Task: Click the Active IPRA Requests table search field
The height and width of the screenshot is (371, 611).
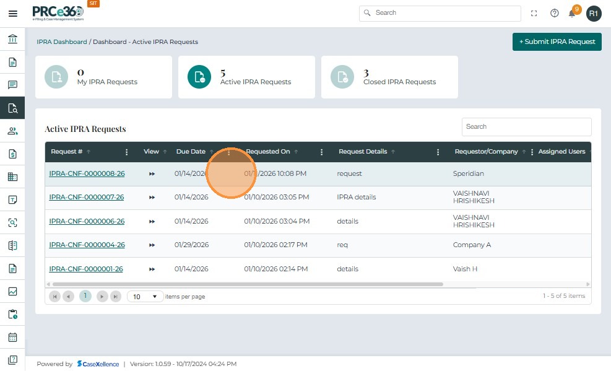Action: tap(526, 126)
